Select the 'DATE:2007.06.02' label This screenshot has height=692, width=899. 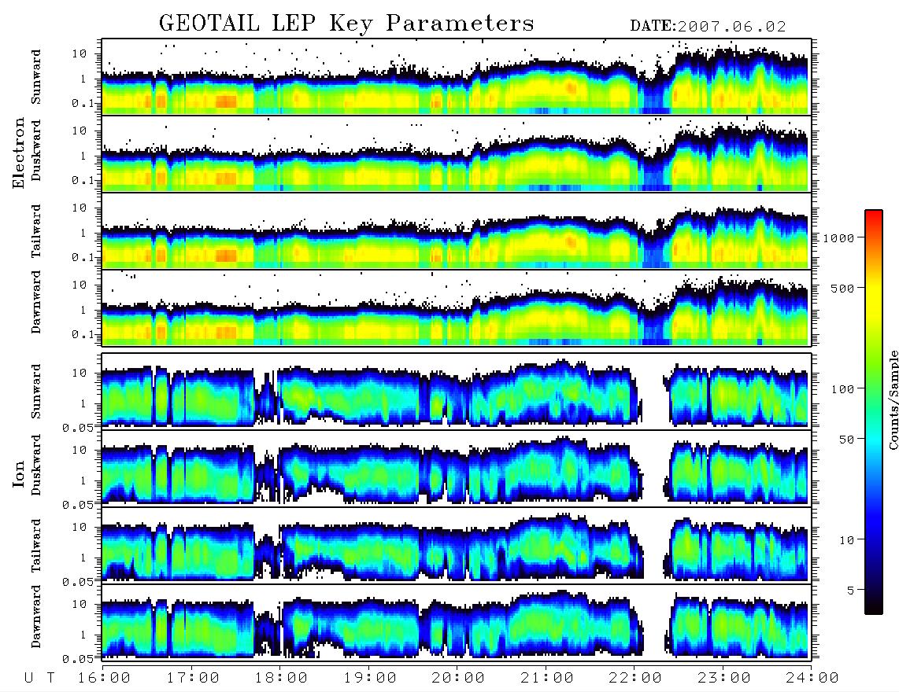708,27
